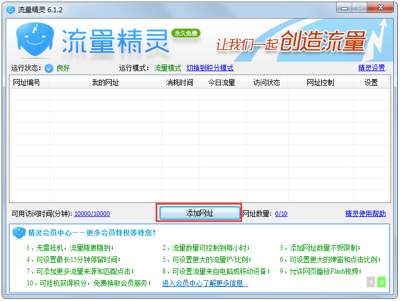The image size is (400, 301).
Task: Click text 3、添加网址数量不受限制
Action: [x=320, y=248]
